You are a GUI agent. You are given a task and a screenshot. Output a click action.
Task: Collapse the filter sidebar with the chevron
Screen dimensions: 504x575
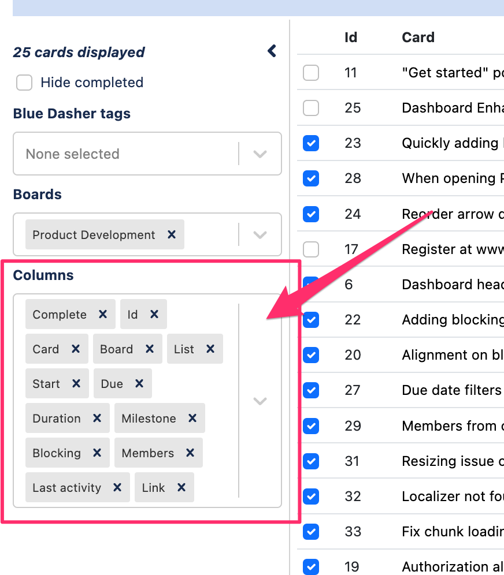(271, 51)
